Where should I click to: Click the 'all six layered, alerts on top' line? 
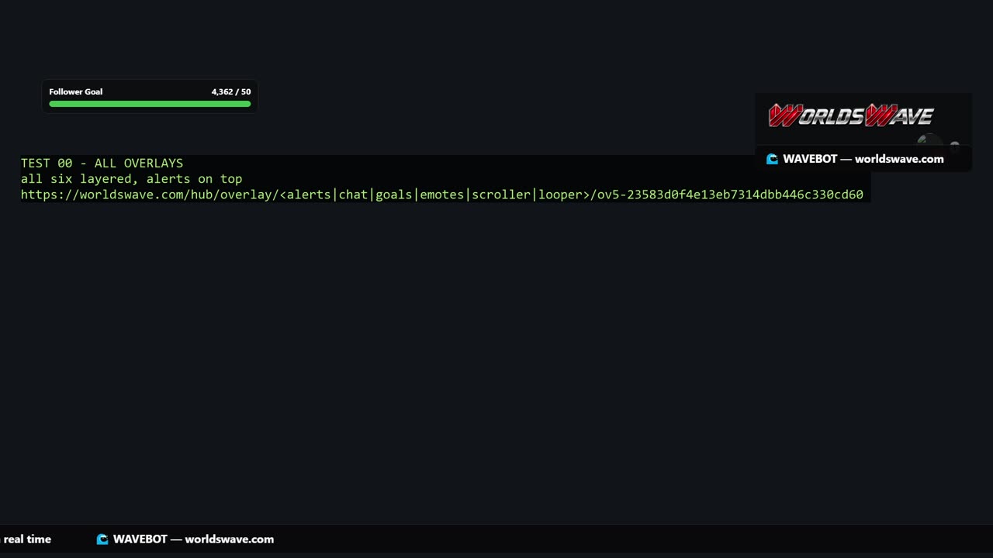point(132,179)
